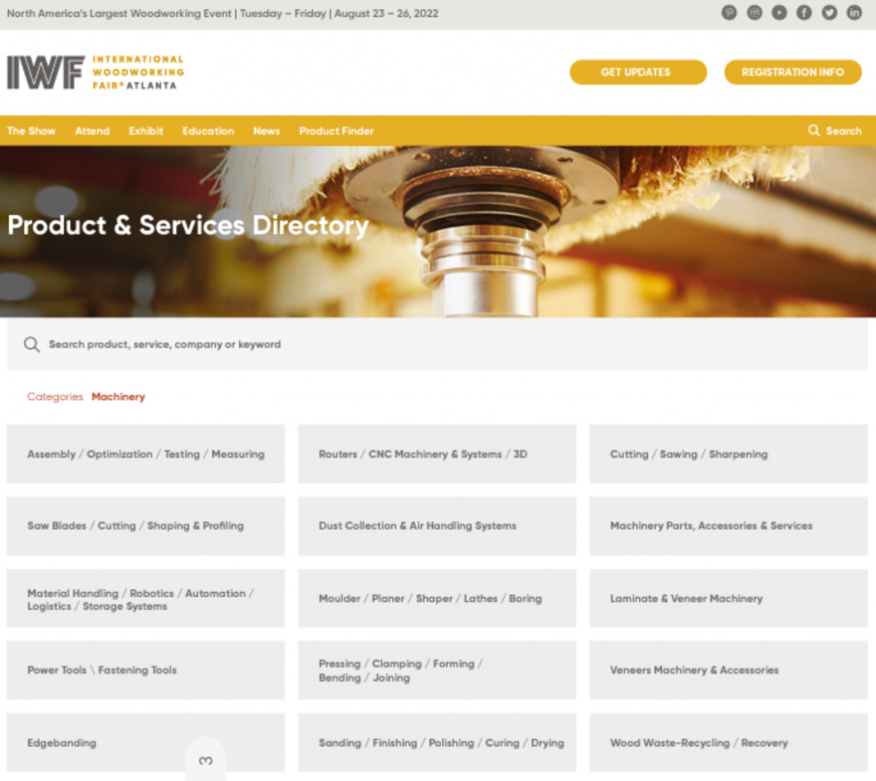
Task: Open the Twitter social icon
Action: (x=829, y=13)
